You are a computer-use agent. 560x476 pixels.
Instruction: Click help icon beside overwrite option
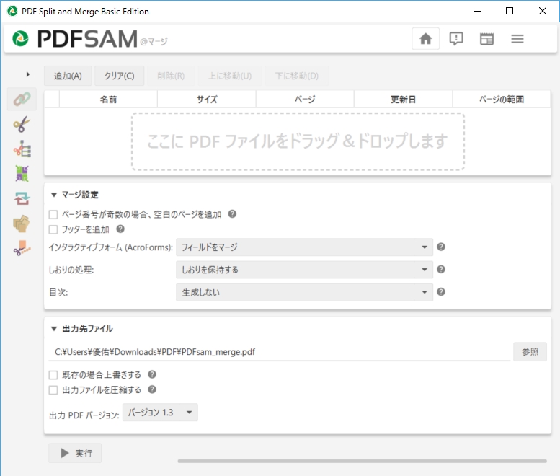(x=152, y=374)
